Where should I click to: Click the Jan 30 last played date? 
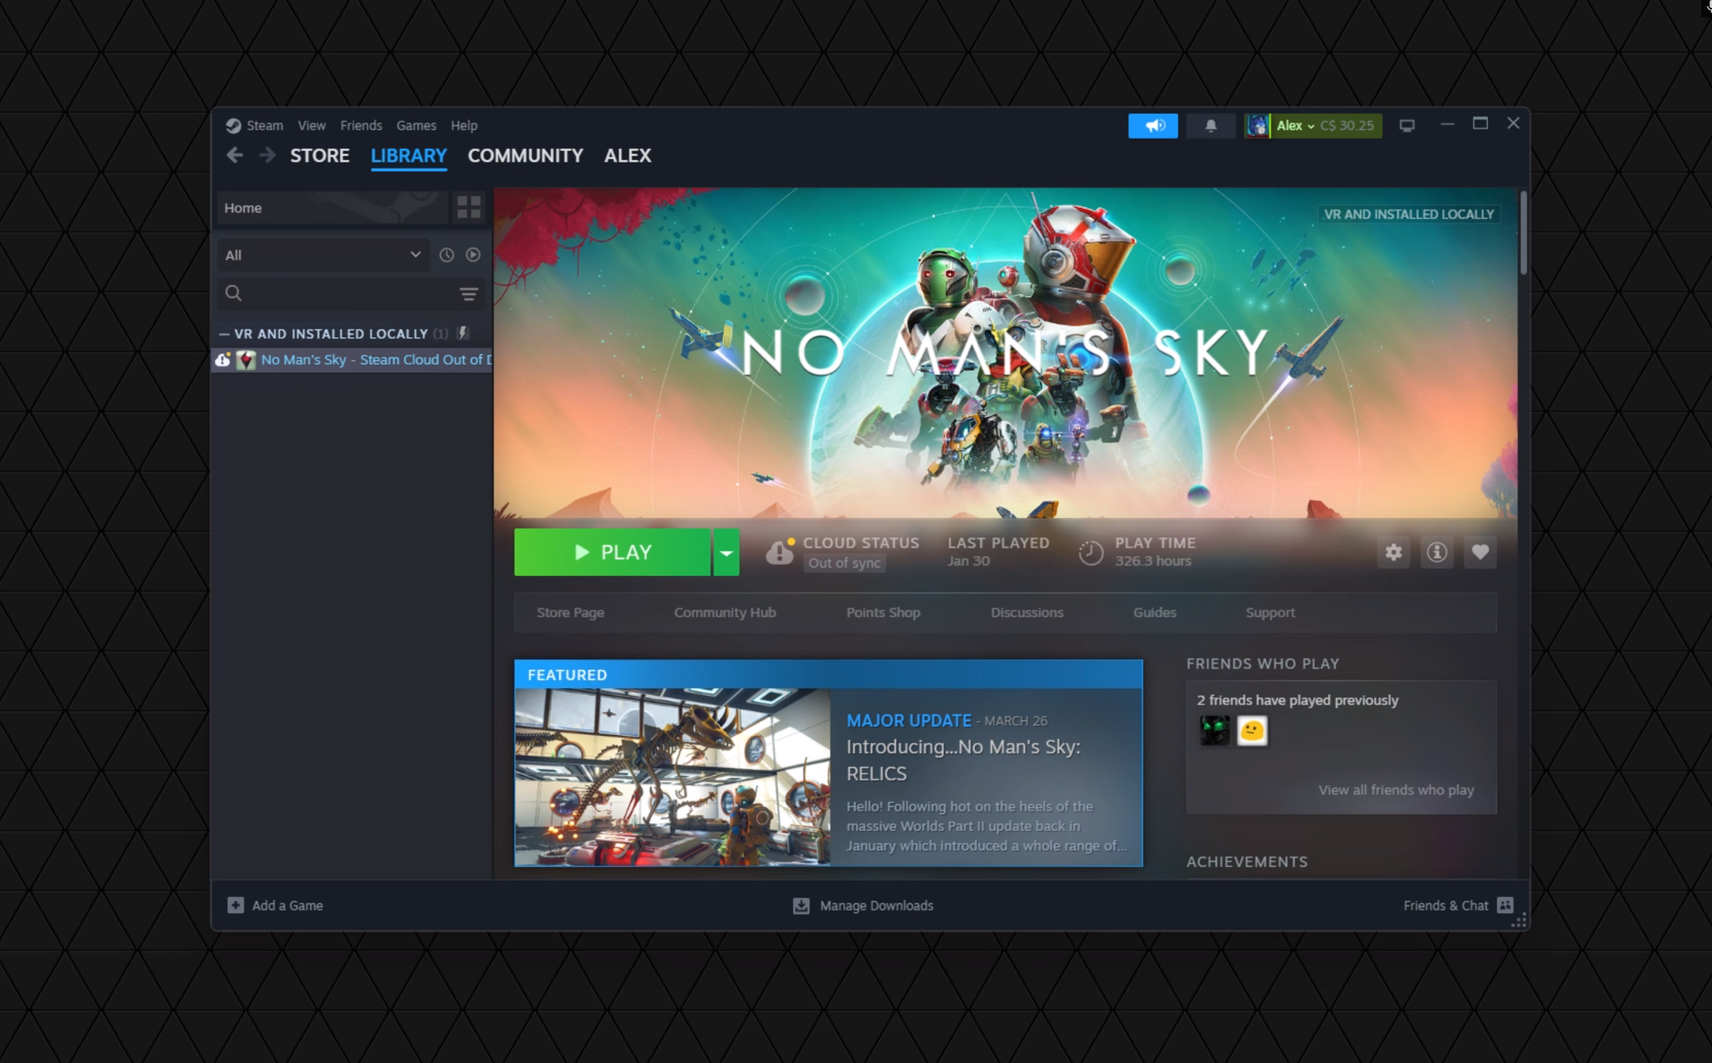968,561
